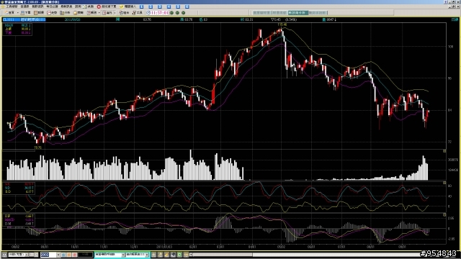Screen dimensions: 461x259
Task: Open the fifth menu bar item
Action: (x=66, y=6)
